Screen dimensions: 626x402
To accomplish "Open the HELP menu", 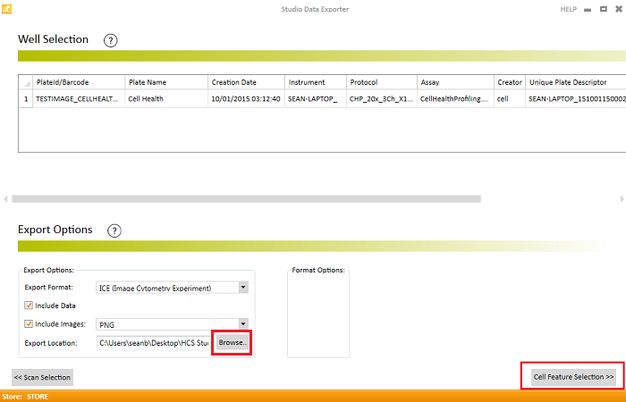I will click(x=569, y=9).
